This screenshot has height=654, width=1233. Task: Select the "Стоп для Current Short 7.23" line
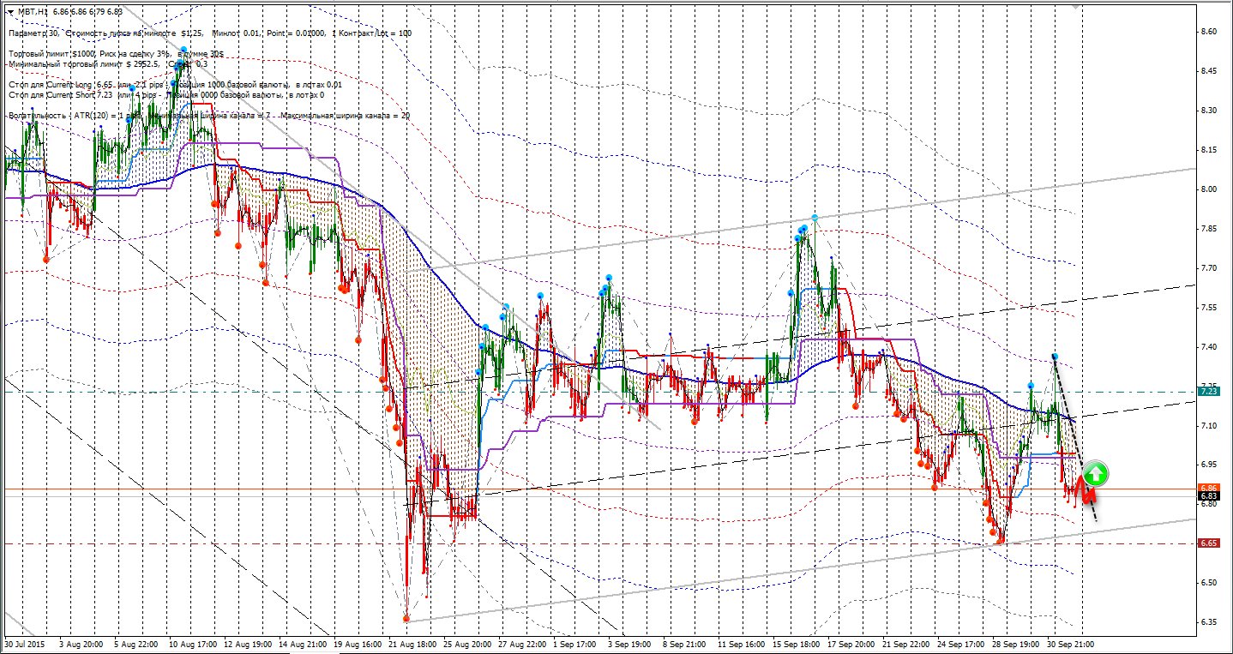[166, 95]
